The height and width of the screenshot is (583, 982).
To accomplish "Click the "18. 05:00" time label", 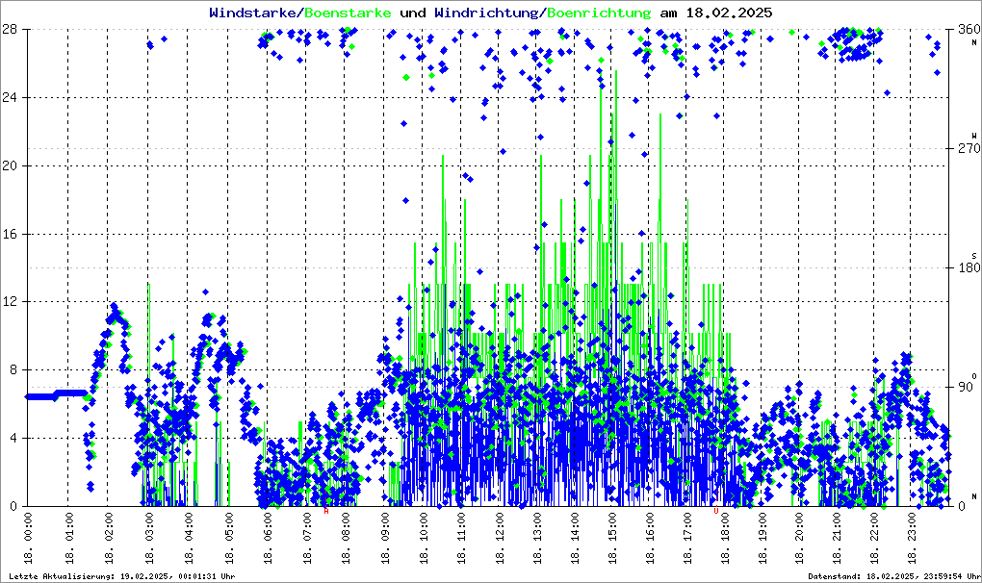I will click(x=228, y=539).
